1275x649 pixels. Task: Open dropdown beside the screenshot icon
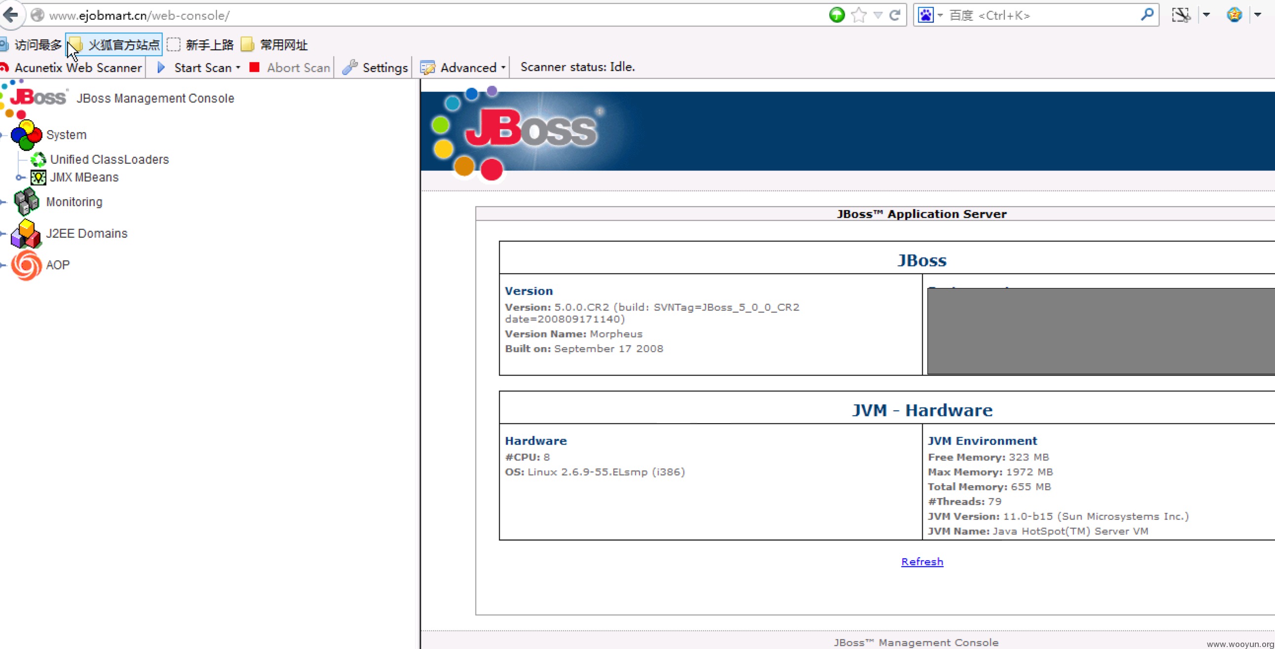[x=1206, y=15]
